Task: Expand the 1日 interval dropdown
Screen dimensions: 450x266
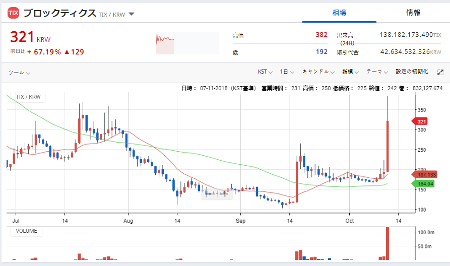Action: (x=287, y=72)
